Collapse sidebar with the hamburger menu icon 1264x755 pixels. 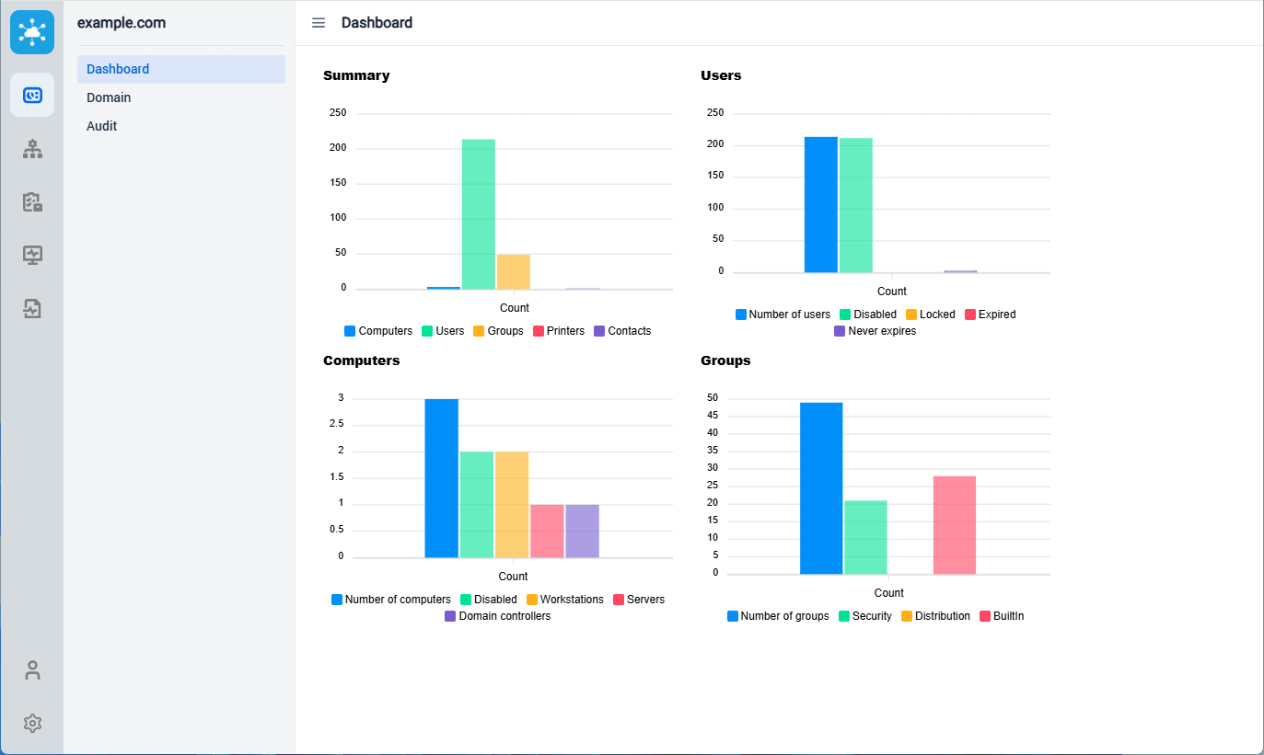click(319, 23)
